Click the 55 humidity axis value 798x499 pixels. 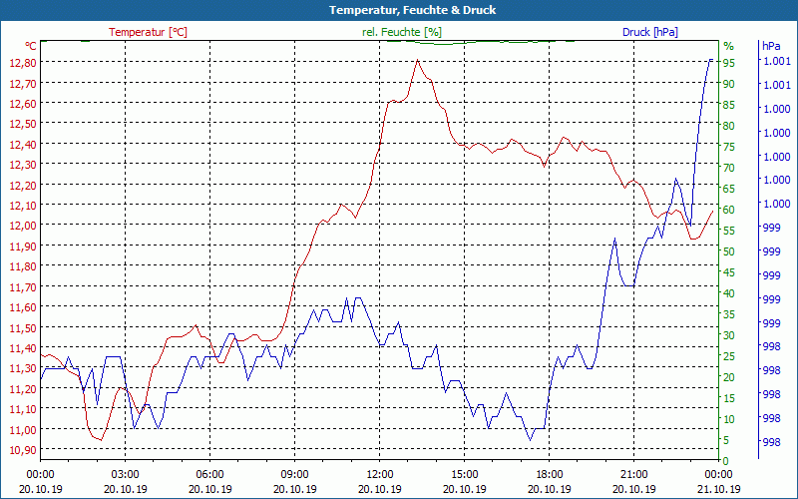coord(729,231)
